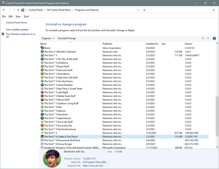Viewport: 219px width, 169px height.
Task: Click The Sims 3 World Adventures icon
Action: [42, 129]
